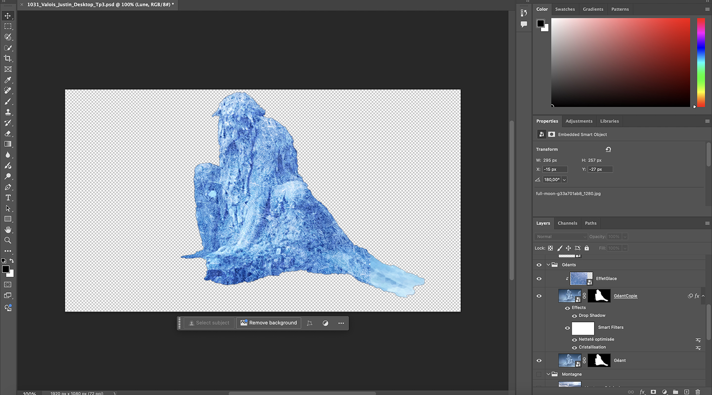Collapse effects list on GéantCopie layer

[x=703, y=296]
